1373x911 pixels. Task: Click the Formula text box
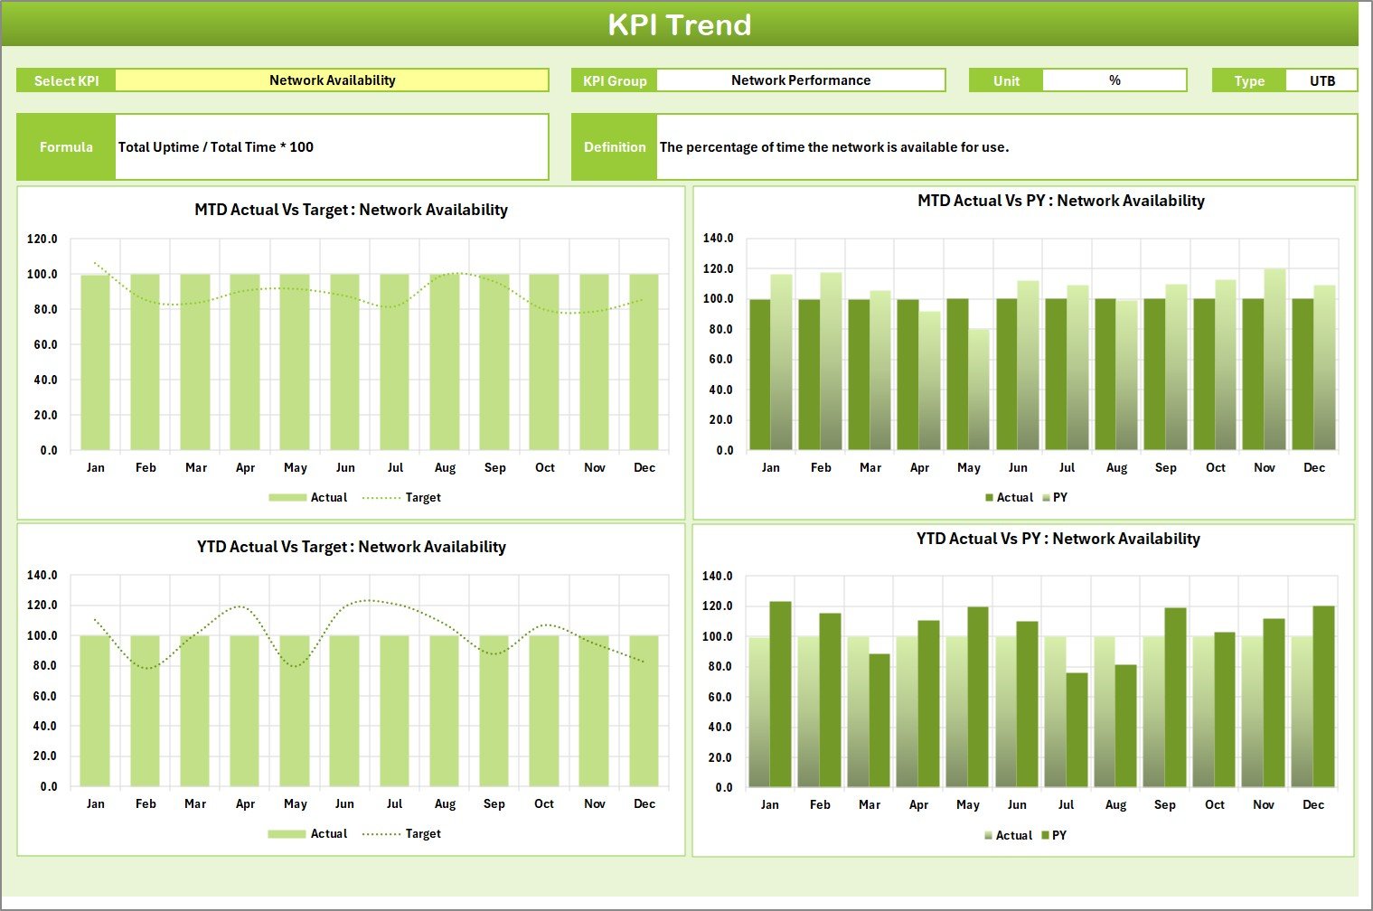(332, 146)
